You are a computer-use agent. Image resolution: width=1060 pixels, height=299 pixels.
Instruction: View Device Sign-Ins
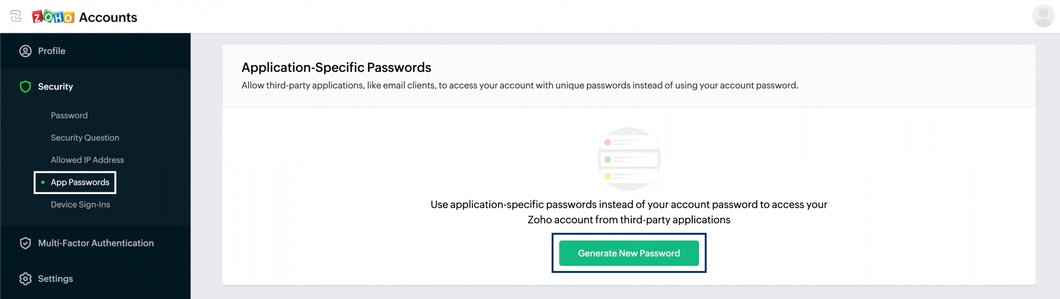tap(81, 204)
